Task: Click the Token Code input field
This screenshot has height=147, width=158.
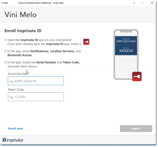Action: pos(36,97)
